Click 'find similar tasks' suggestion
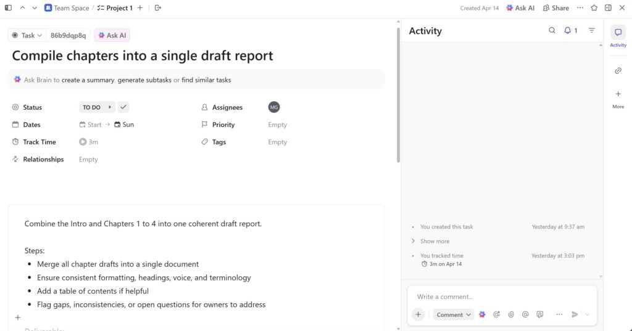This screenshot has width=632, height=331. (x=206, y=80)
